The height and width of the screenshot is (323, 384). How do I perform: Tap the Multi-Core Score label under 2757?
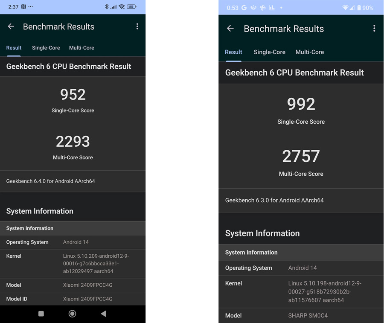coord(301,174)
